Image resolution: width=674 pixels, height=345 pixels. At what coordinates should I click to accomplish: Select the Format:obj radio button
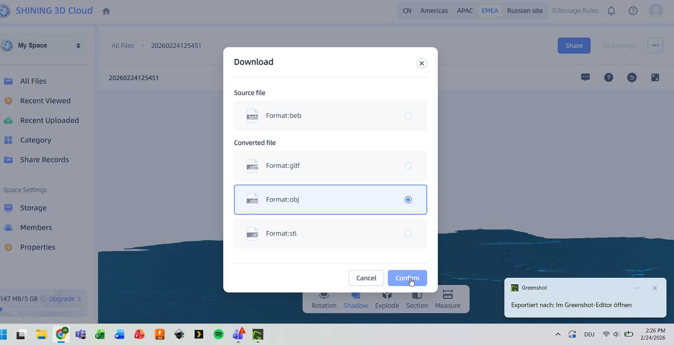[x=408, y=199]
